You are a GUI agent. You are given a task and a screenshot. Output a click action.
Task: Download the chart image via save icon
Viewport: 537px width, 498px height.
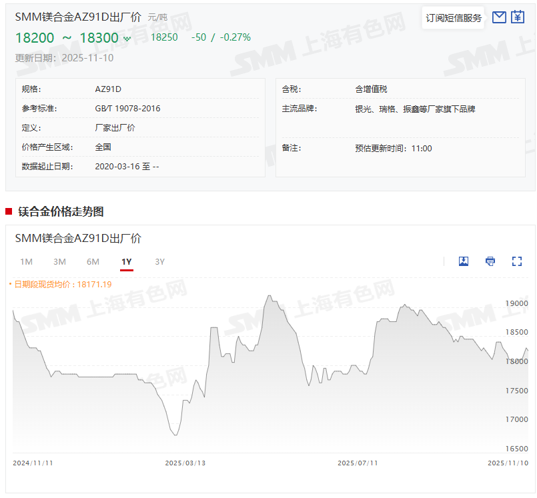coord(464,261)
